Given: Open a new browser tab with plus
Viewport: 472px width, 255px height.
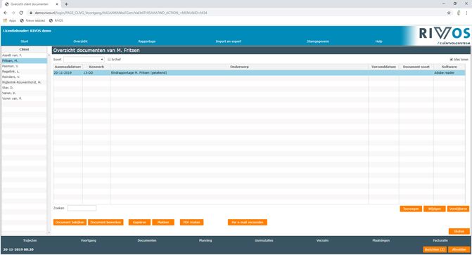Looking at the screenshot, I should (x=66, y=4).
